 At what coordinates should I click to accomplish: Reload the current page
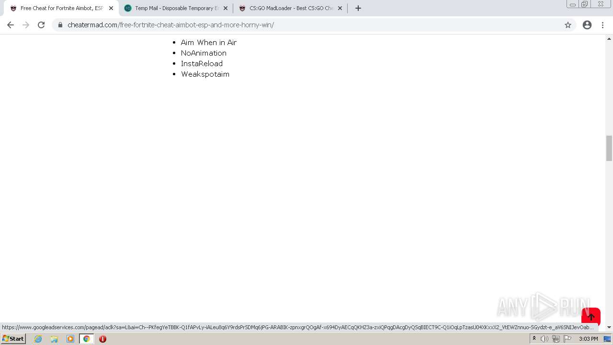pyautogui.click(x=41, y=25)
